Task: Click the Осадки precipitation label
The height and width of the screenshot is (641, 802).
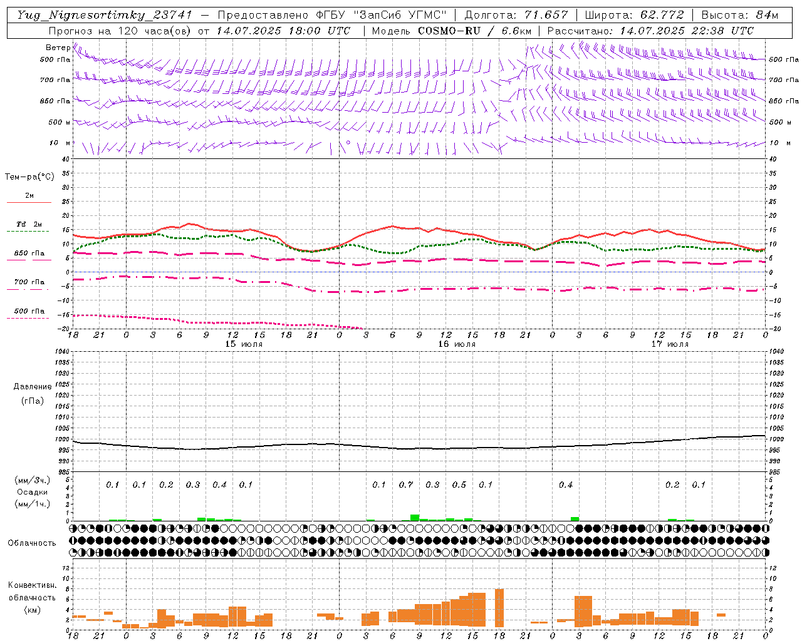Action: click(33, 492)
